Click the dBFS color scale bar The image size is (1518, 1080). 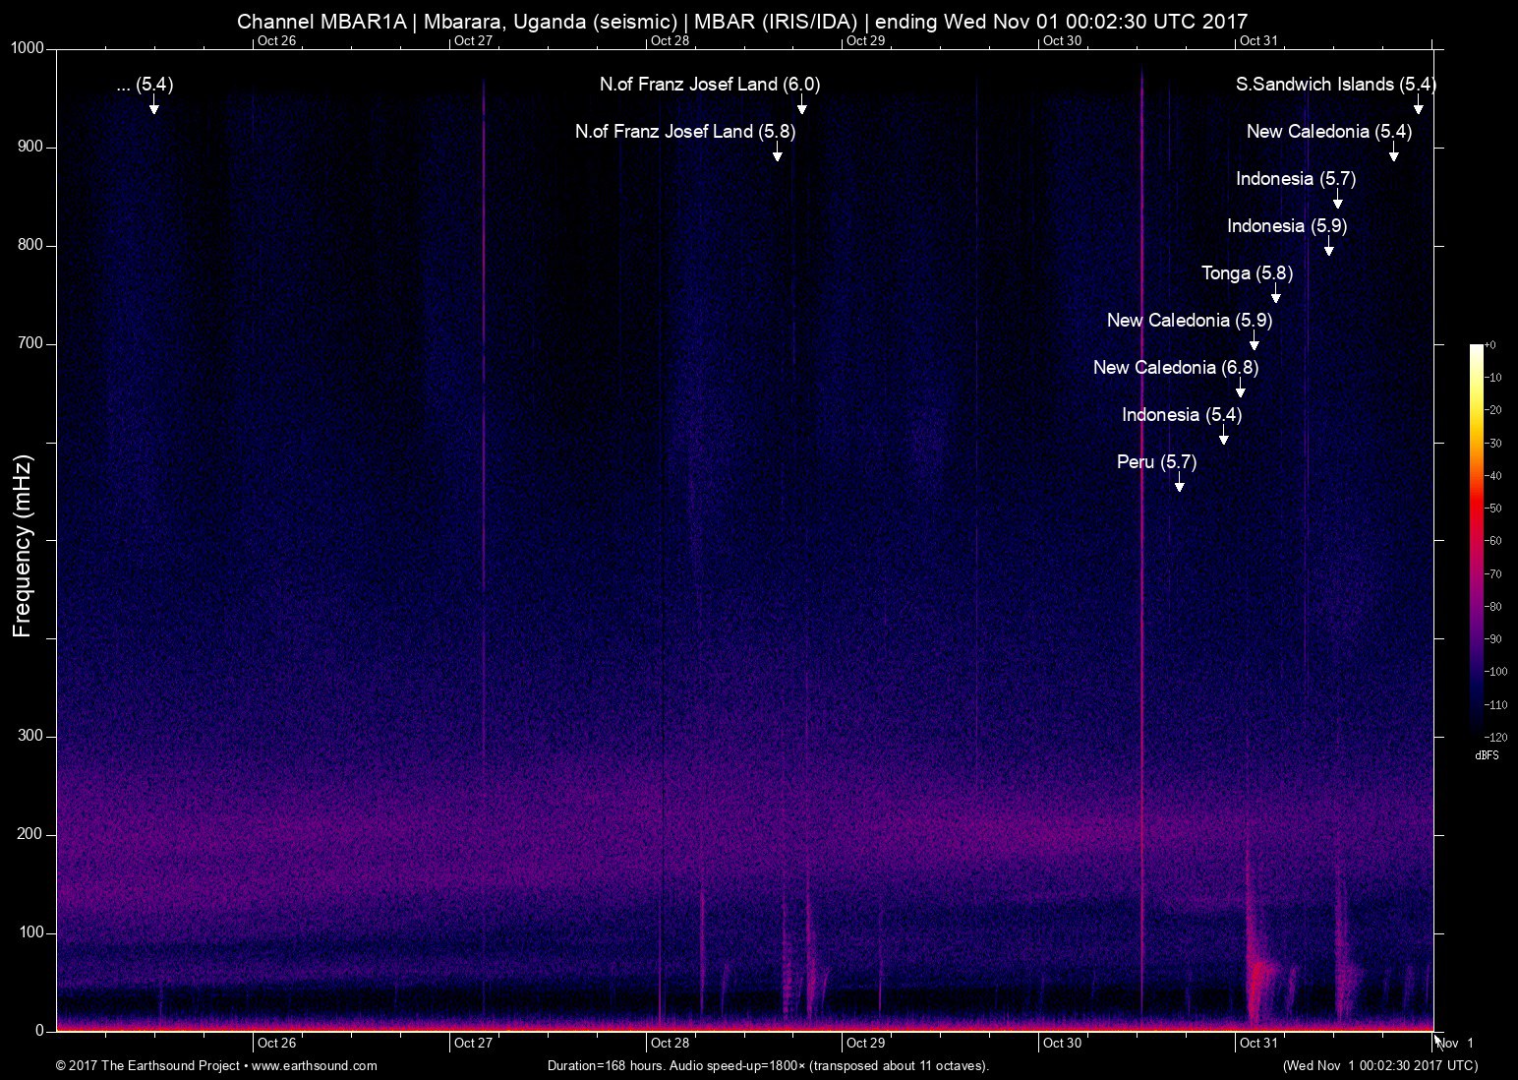(1477, 541)
